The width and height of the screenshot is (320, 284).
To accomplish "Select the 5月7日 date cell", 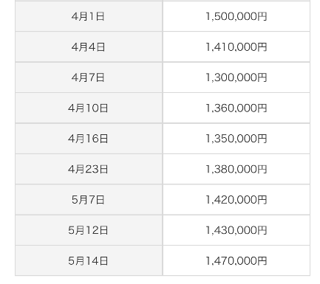I will click(x=89, y=200).
